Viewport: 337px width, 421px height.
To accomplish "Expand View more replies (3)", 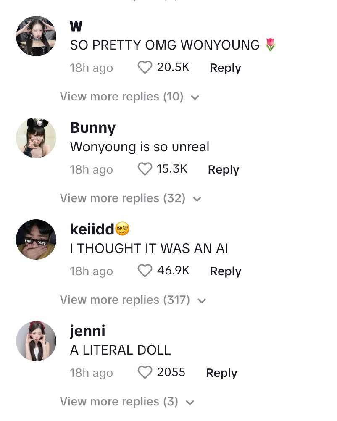I will (x=127, y=402).
